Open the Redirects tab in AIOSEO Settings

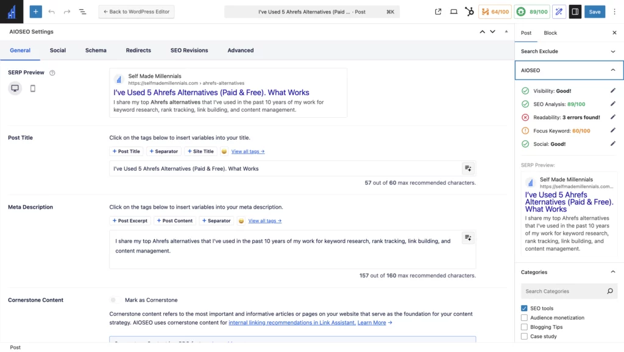coord(138,50)
